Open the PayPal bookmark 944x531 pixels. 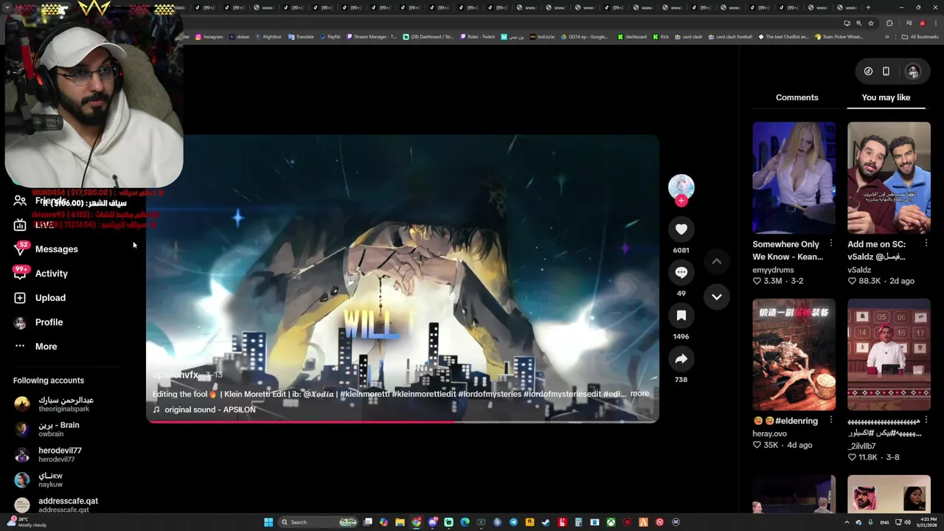tap(330, 37)
